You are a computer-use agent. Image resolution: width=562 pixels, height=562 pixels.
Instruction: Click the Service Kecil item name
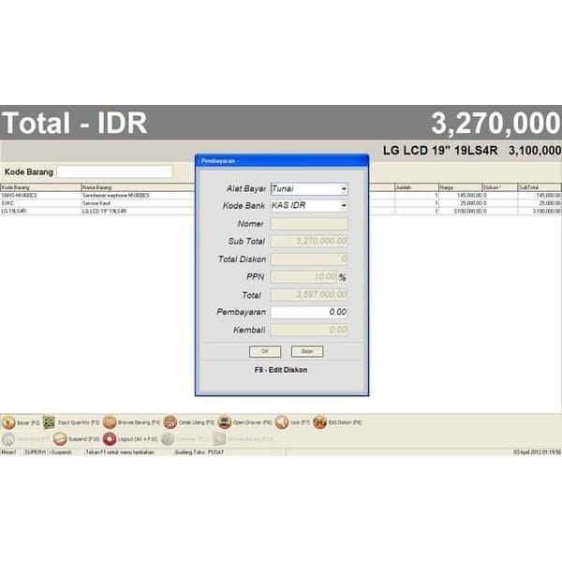(96, 203)
